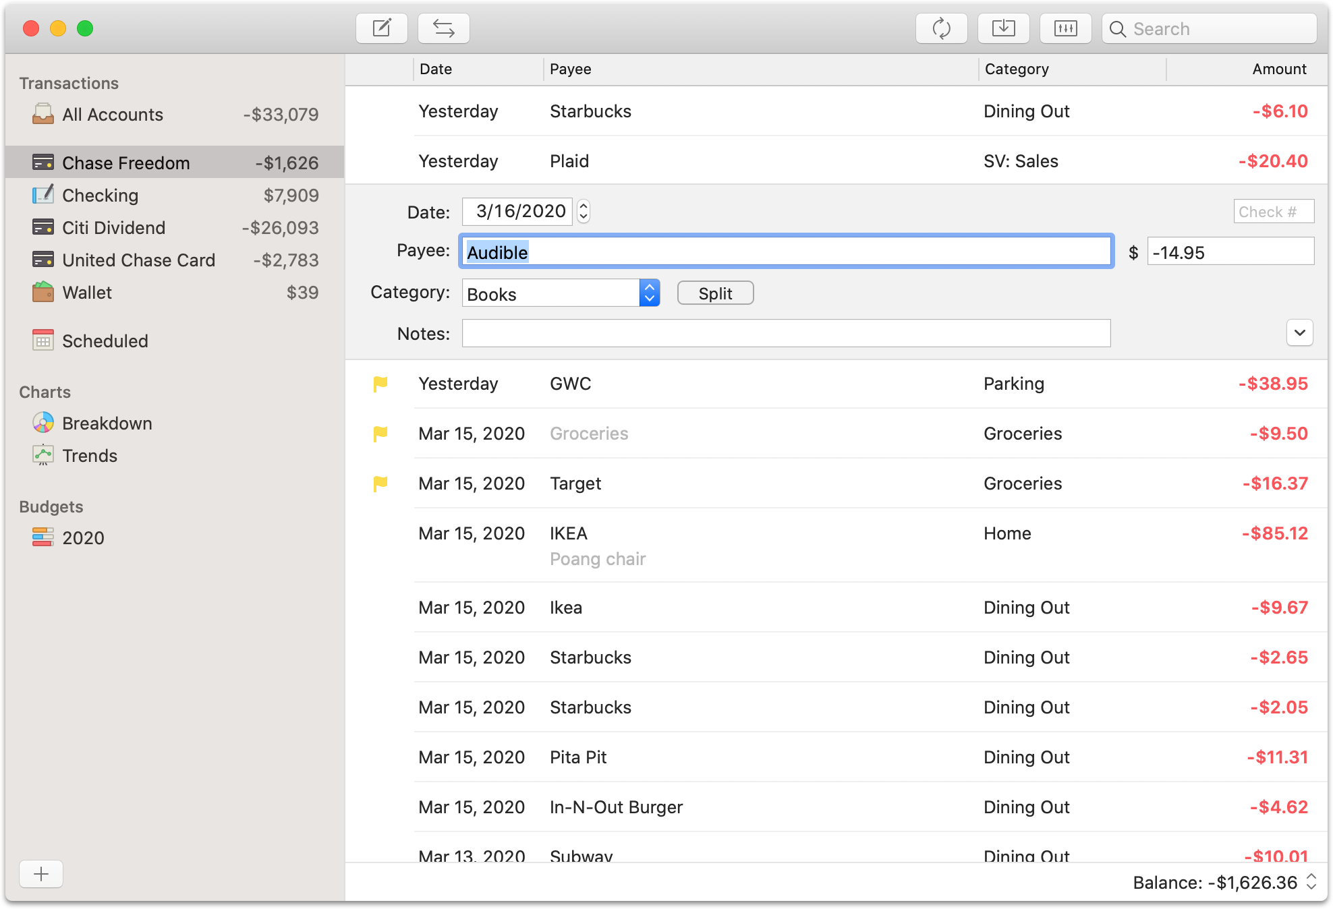Select the IKEA Poang chair transaction

point(836,545)
